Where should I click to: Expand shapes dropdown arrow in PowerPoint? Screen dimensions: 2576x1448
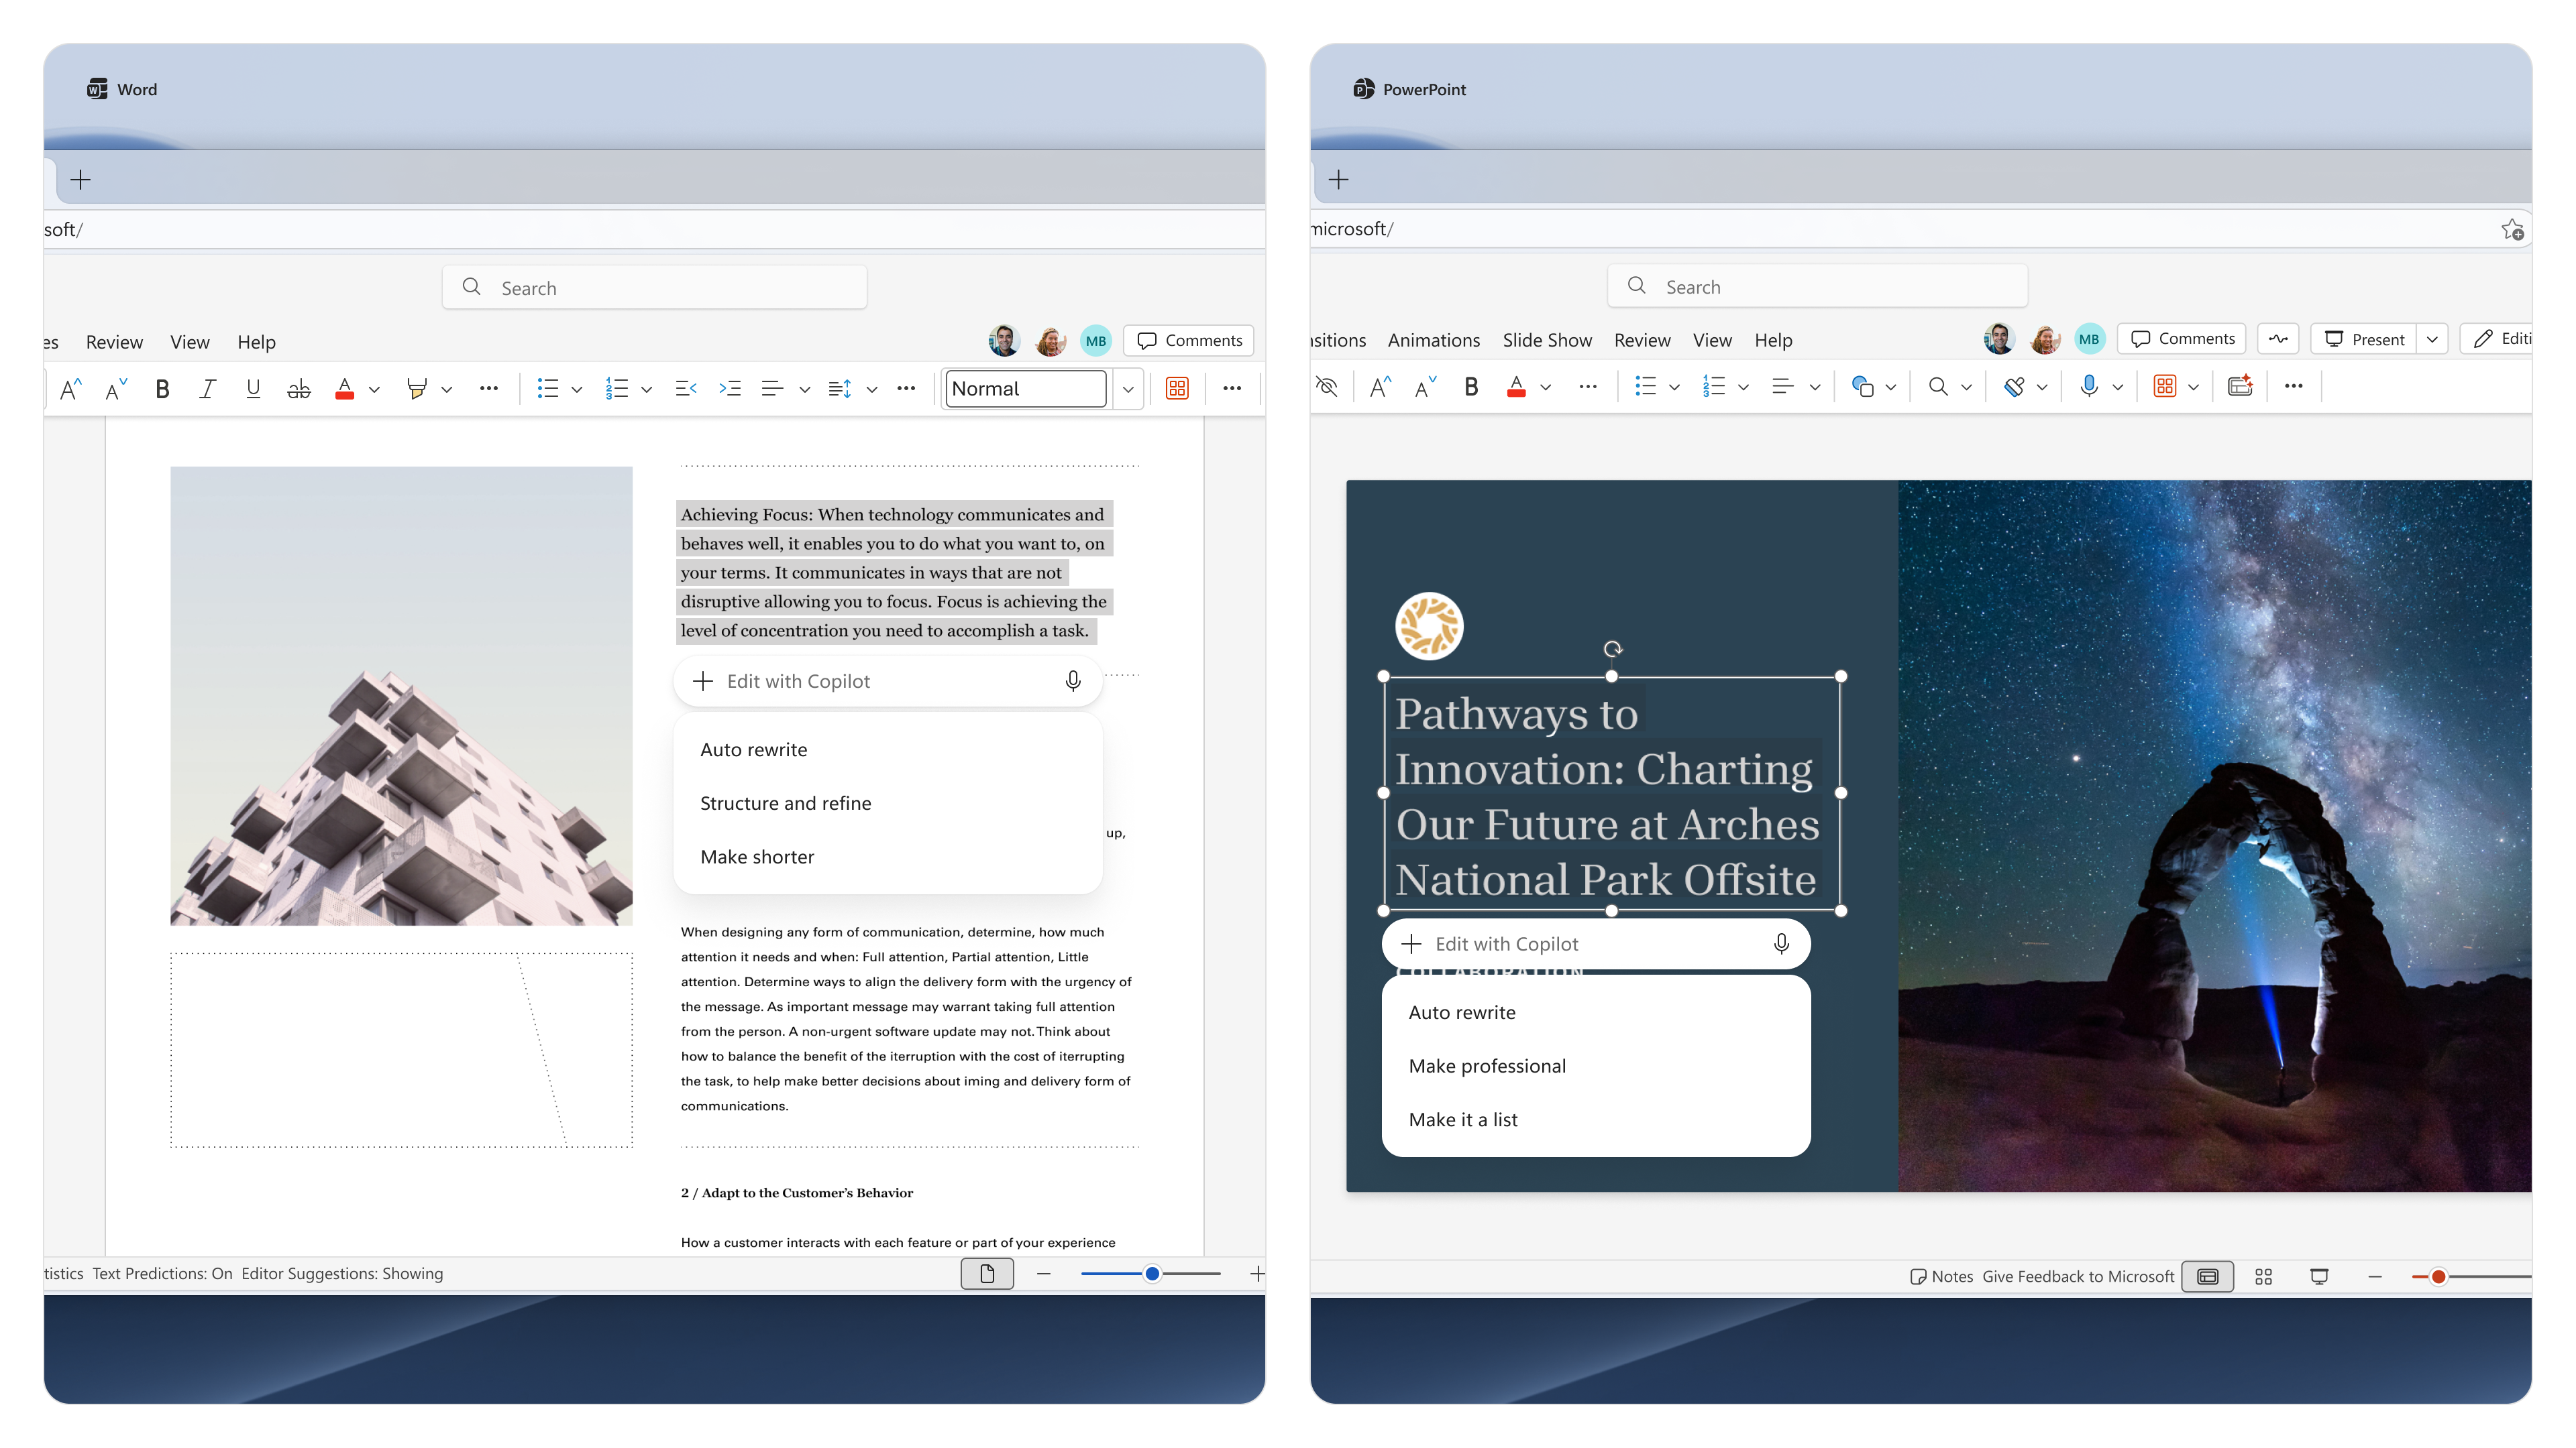pos(1890,387)
